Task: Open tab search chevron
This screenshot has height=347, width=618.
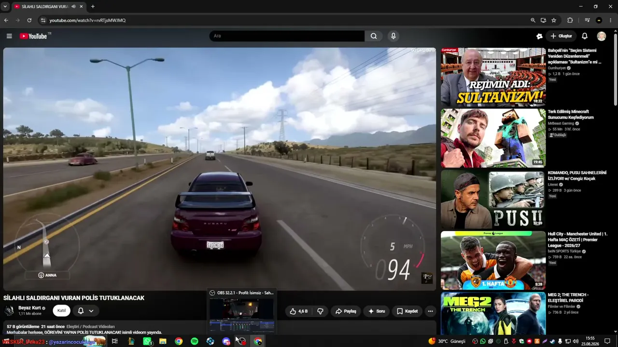Action: 5,7
